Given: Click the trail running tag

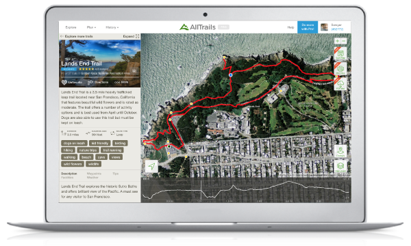Looking at the screenshot, I should coord(112,150).
